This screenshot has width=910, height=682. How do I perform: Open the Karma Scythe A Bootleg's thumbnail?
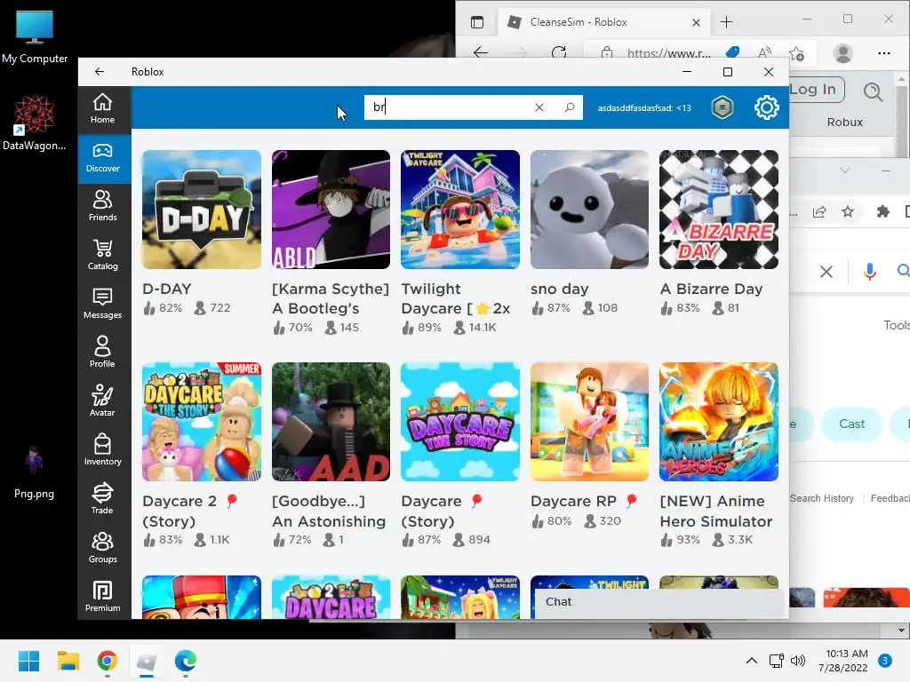point(331,210)
